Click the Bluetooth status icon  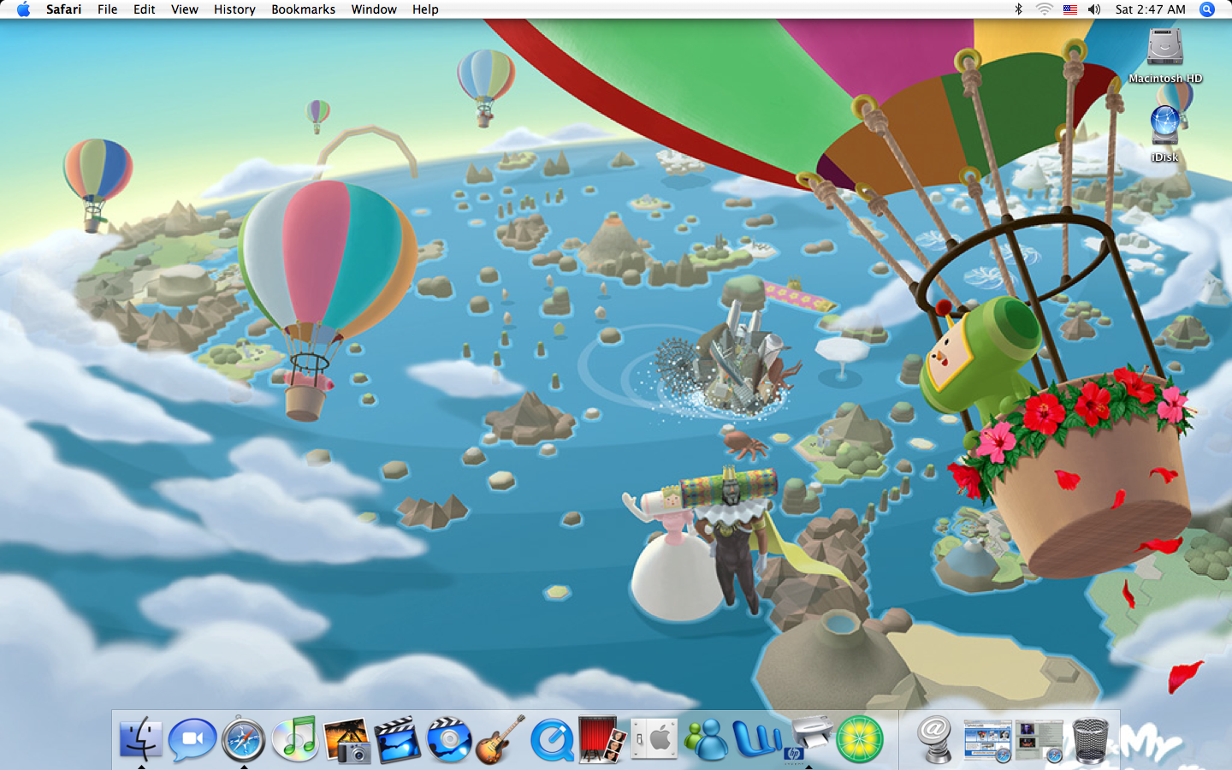tap(1018, 9)
